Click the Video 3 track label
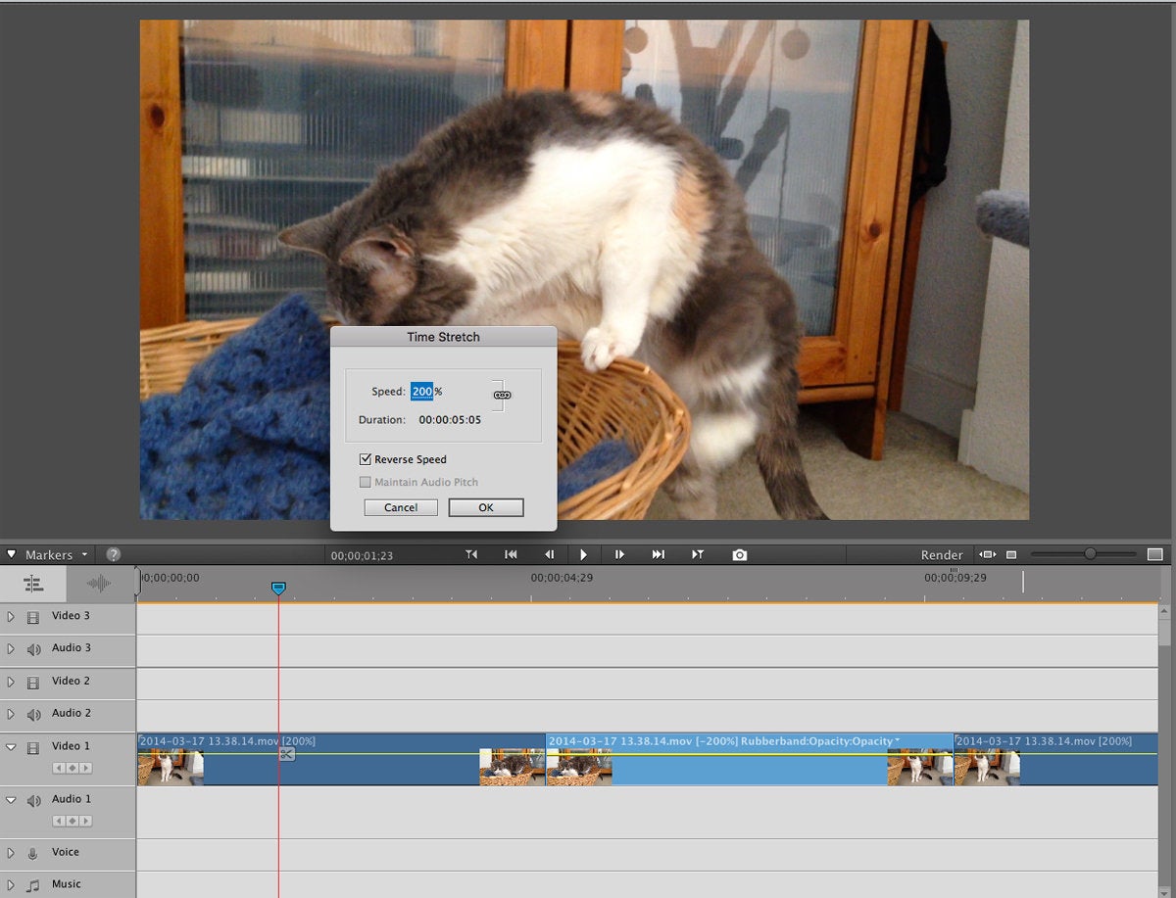The height and width of the screenshot is (898, 1176). [x=71, y=616]
